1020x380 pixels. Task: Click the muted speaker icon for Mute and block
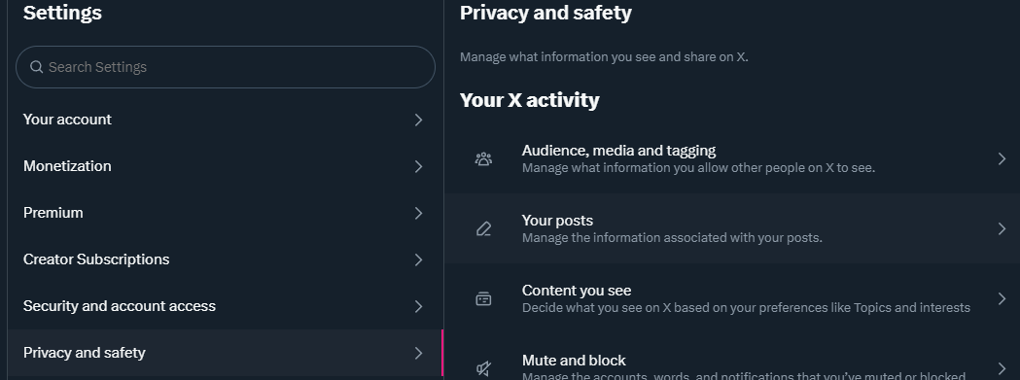[x=483, y=369]
